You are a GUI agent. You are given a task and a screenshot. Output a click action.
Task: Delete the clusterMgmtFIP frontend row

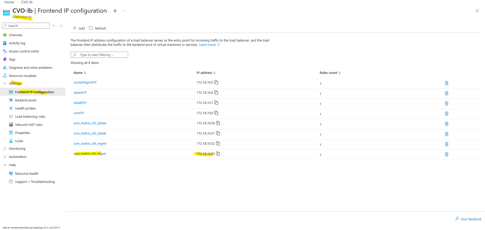(446, 83)
